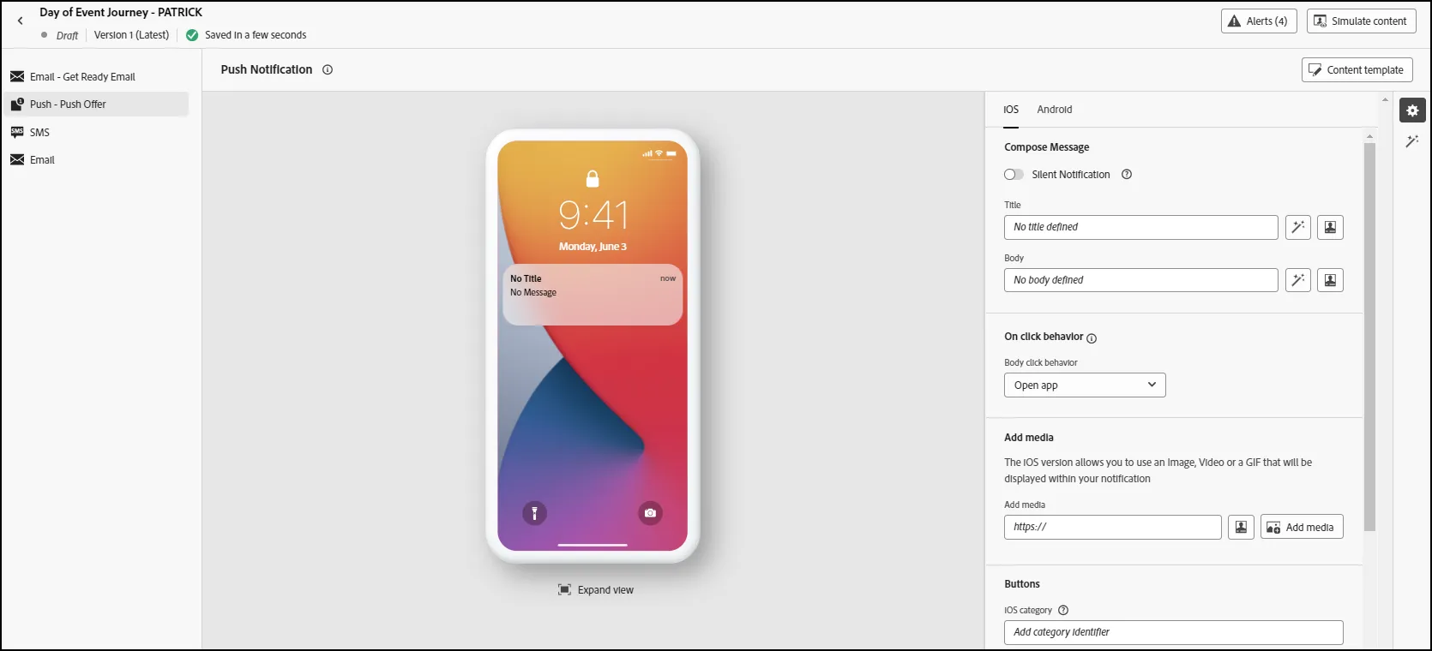Click the flashlight icon on phone preview

pyautogui.click(x=534, y=513)
